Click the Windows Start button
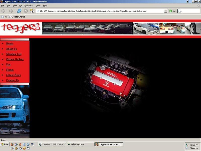This screenshot has width=201, height=151. click(x=5, y=144)
